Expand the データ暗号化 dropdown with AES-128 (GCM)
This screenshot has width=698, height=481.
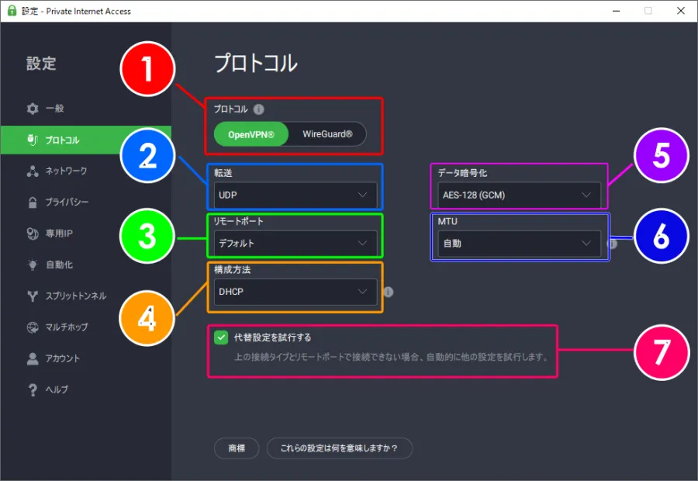[x=519, y=195]
